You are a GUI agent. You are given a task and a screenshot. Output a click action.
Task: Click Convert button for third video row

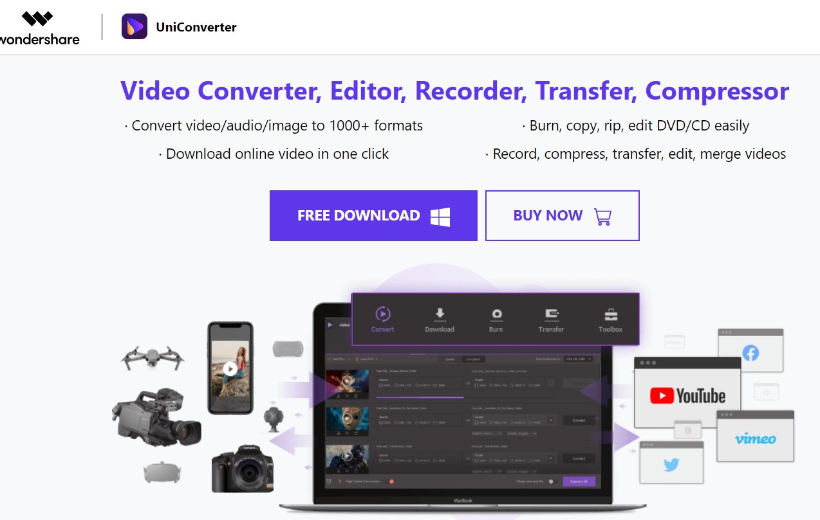click(579, 458)
